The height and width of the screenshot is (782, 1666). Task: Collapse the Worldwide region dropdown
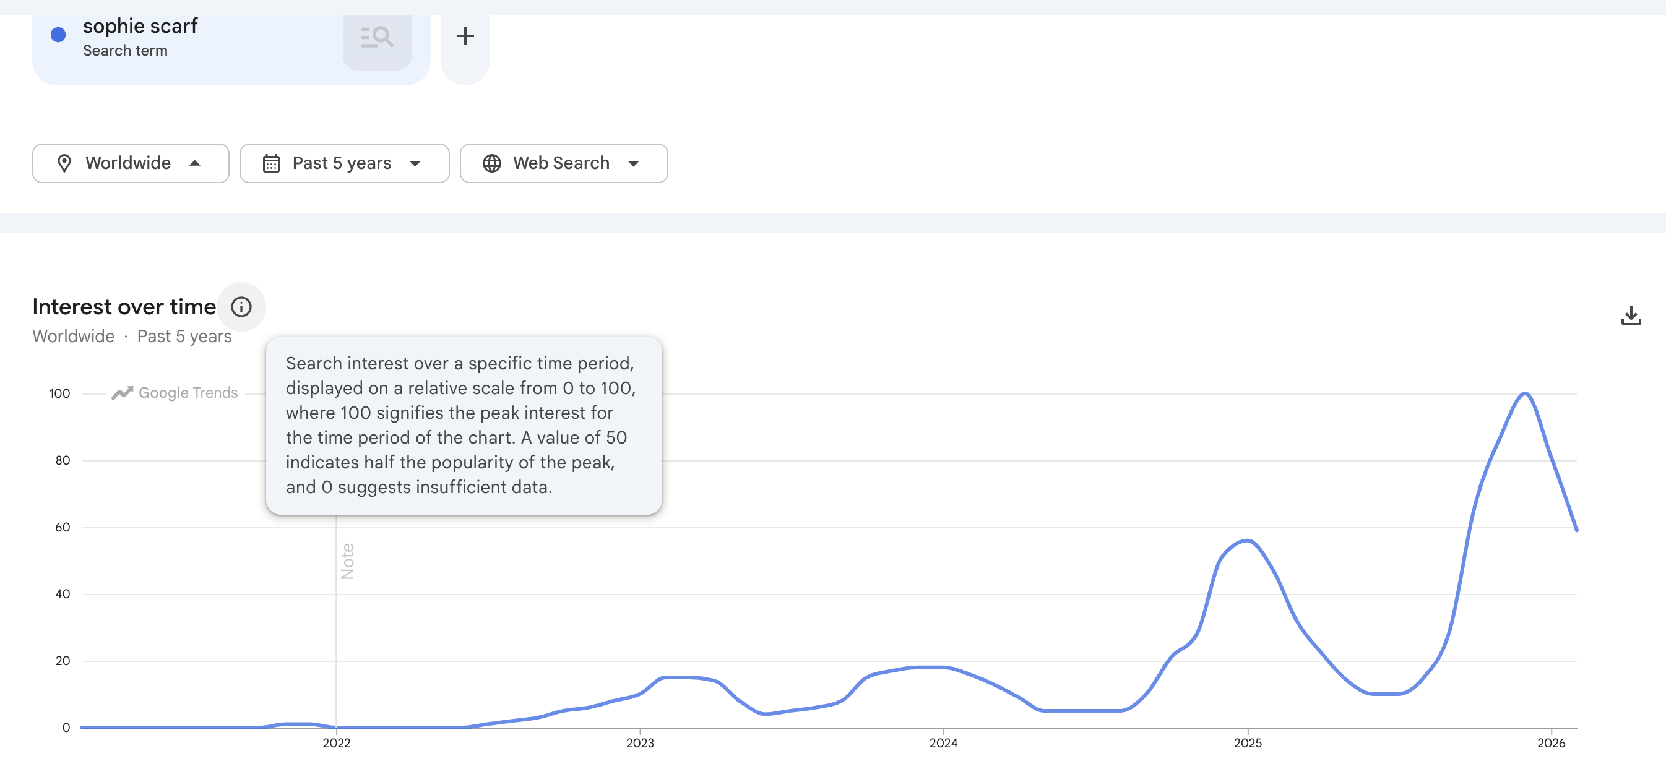coord(195,163)
